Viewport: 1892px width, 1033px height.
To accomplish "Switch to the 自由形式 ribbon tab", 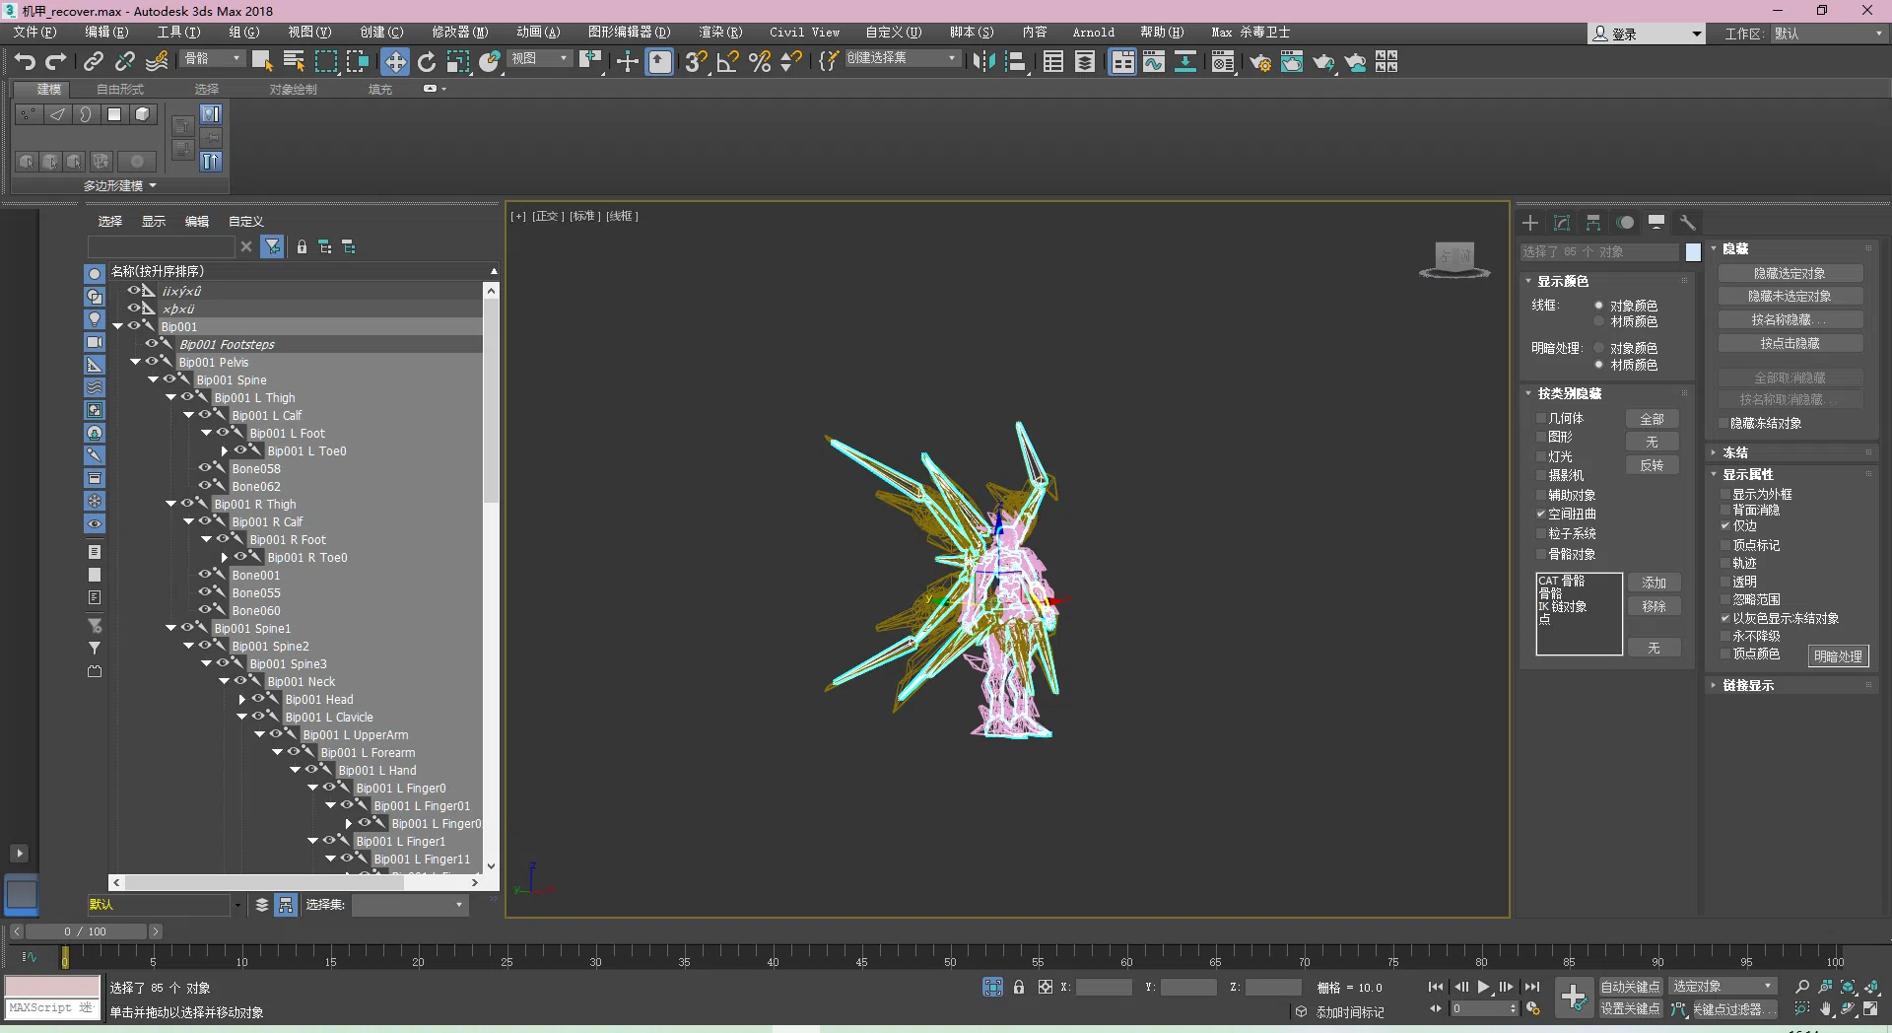I will pyautogui.click(x=119, y=90).
